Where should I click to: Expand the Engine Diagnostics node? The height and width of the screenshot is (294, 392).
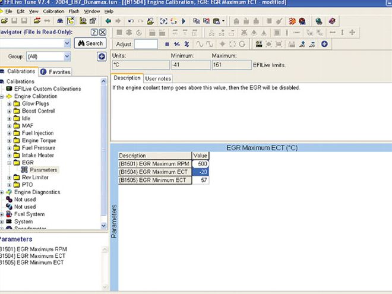pyautogui.click(x=2, y=192)
